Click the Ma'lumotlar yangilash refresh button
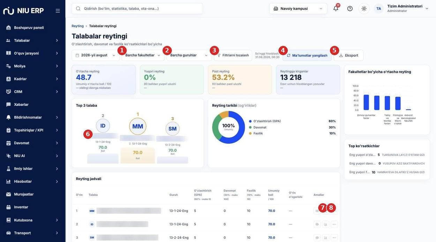The height and width of the screenshot is (242, 436). tap(307, 55)
